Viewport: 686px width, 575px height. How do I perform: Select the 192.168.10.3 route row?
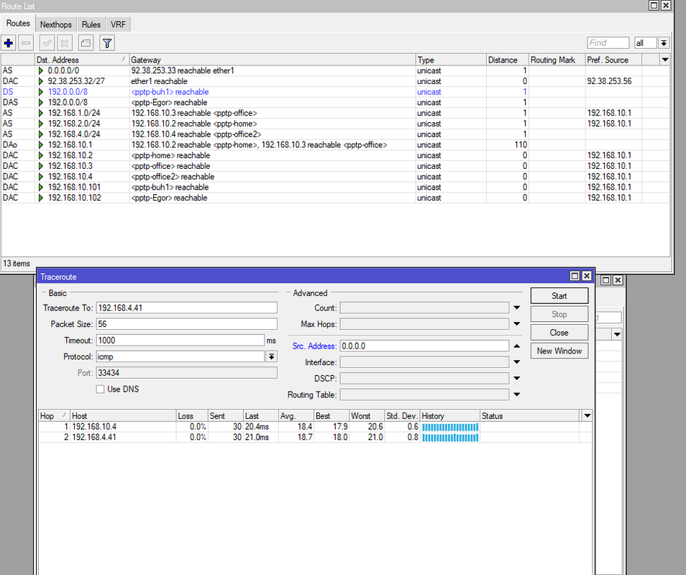(x=335, y=166)
